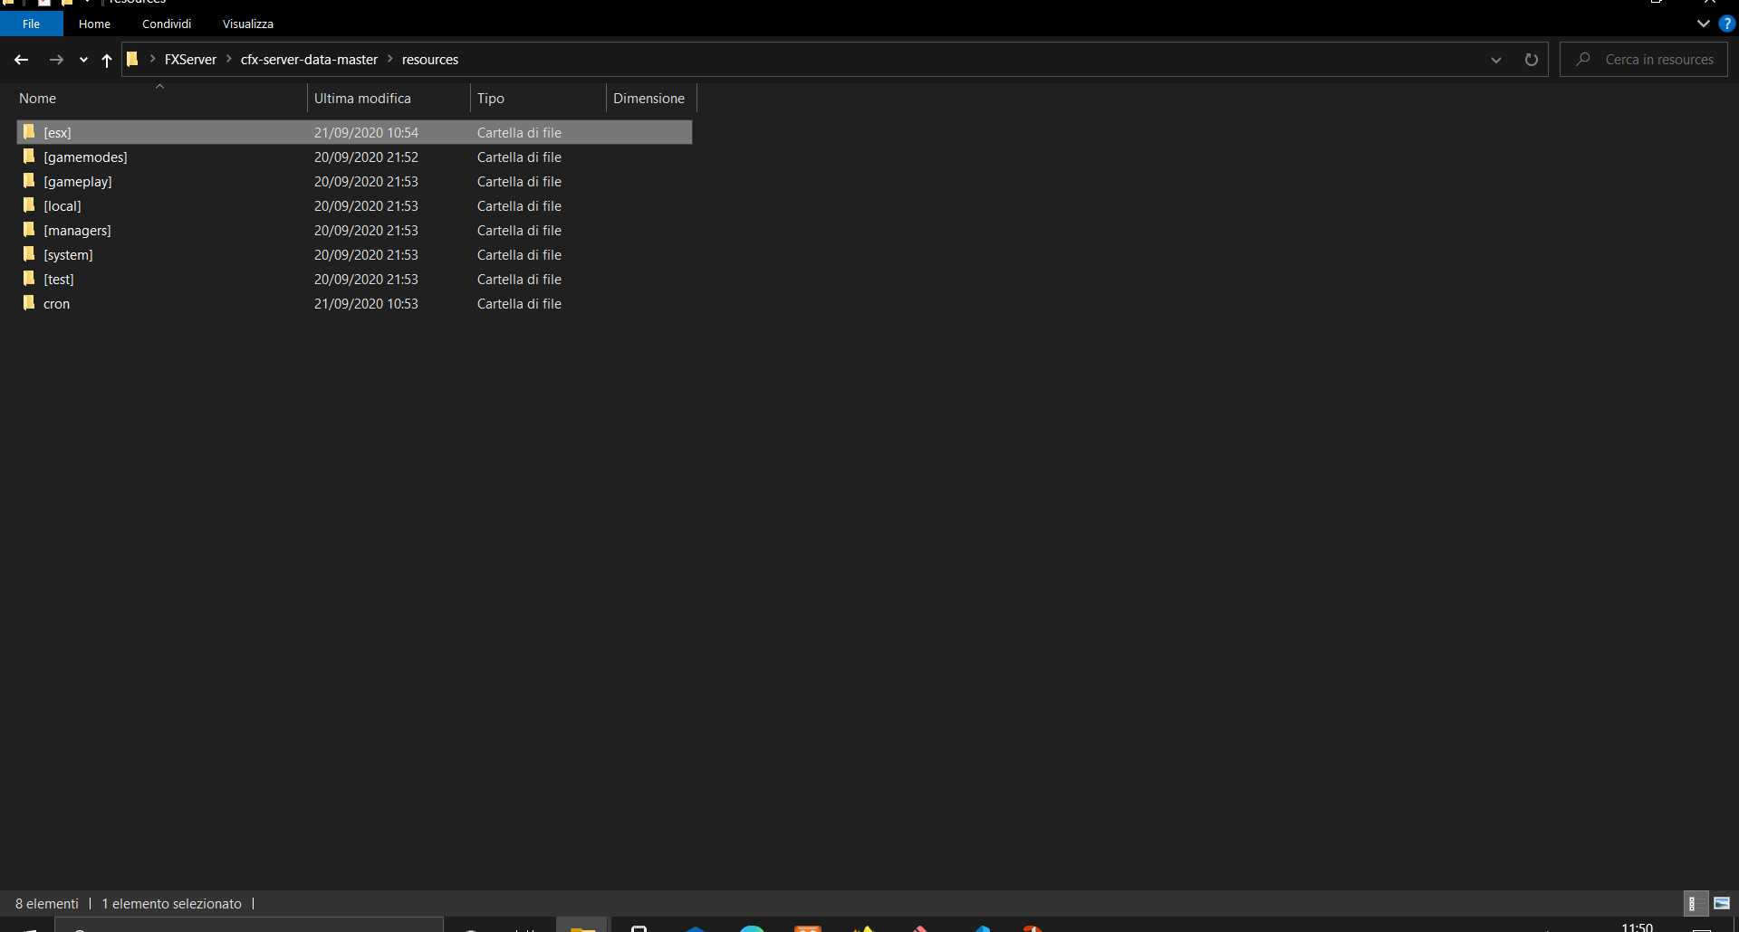Go up one folder level with the up arrow
Viewport: 1739px width, 932px height.
coord(106,61)
